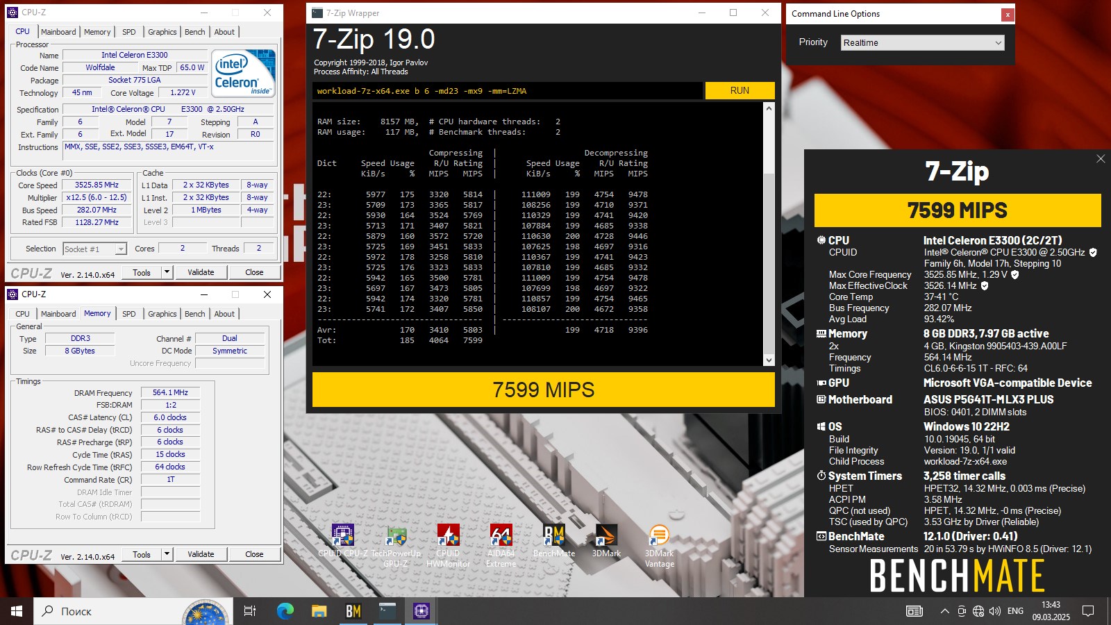Click Close in top CPU-Z window
1111x625 pixels.
[254, 272]
